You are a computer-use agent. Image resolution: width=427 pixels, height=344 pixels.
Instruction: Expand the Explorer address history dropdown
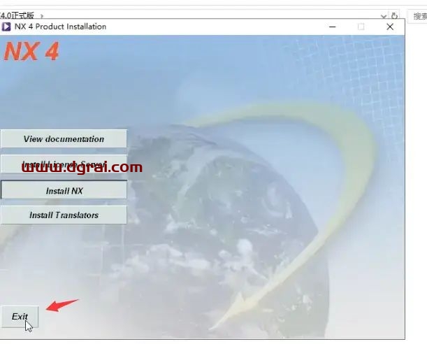(384, 17)
